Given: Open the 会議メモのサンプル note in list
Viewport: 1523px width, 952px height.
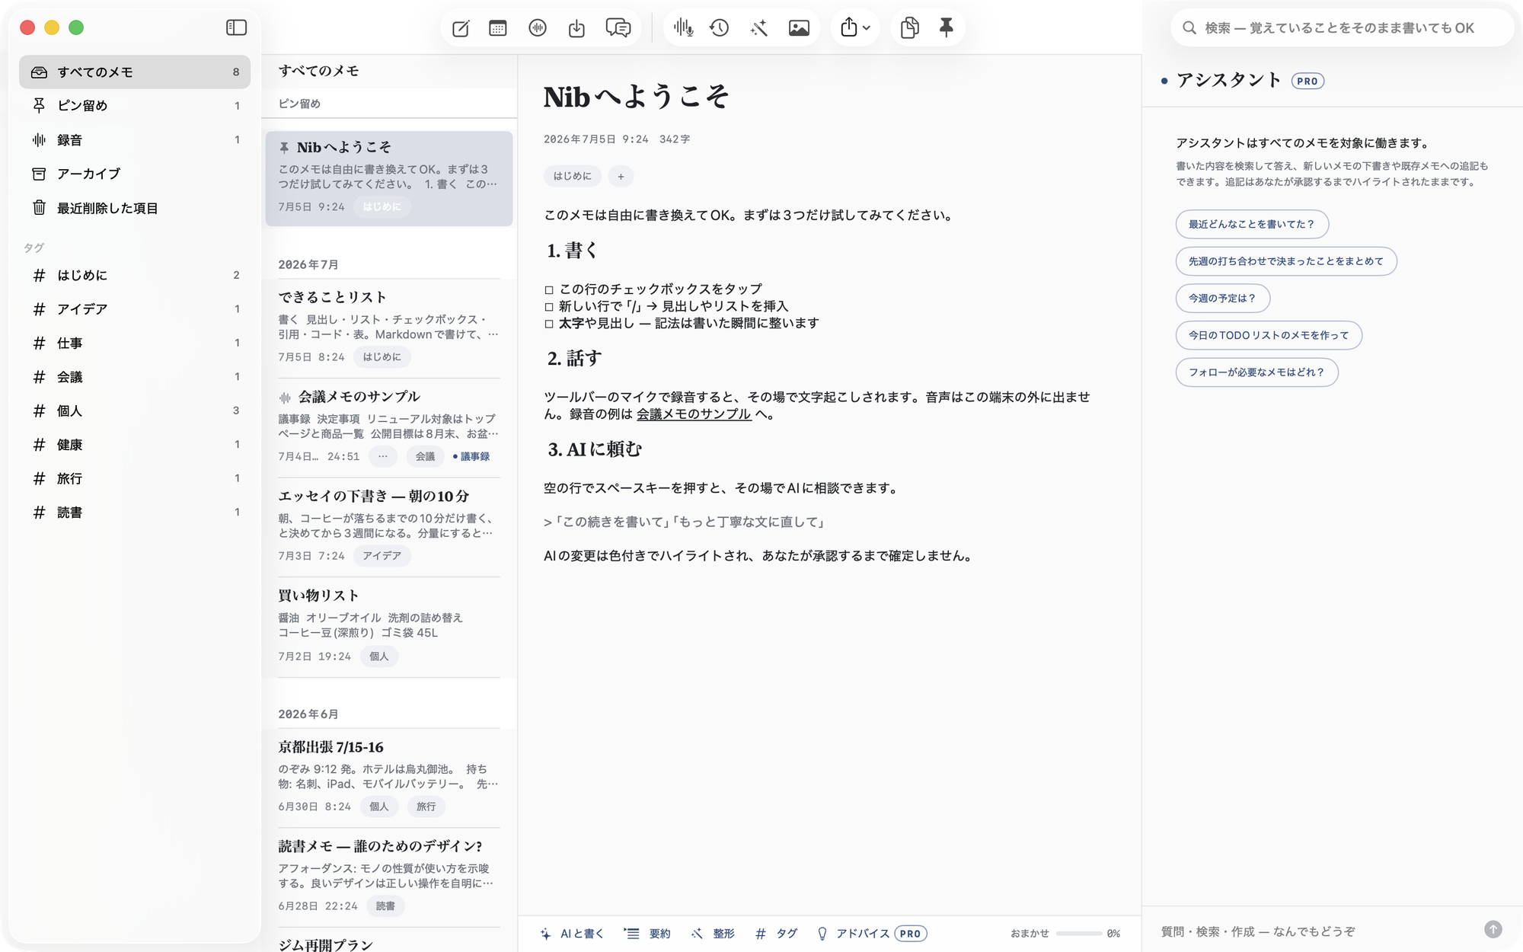Looking at the screenshot, I should pyautogui.click(x=389, y=427).
